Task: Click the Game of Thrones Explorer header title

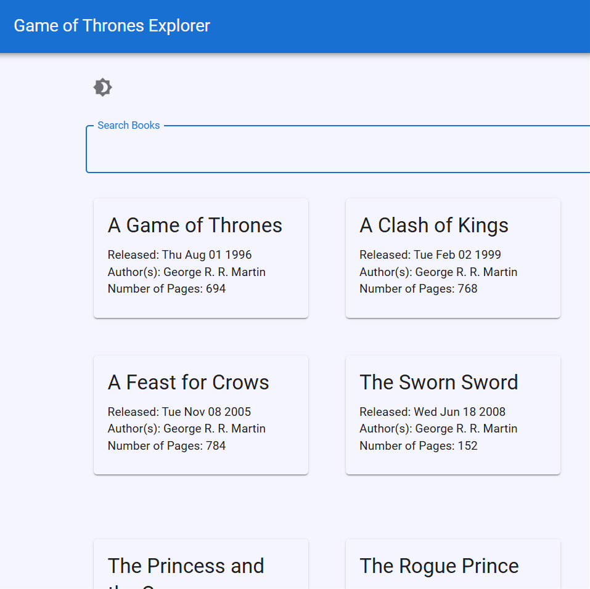Action: (x=112, y=26)
